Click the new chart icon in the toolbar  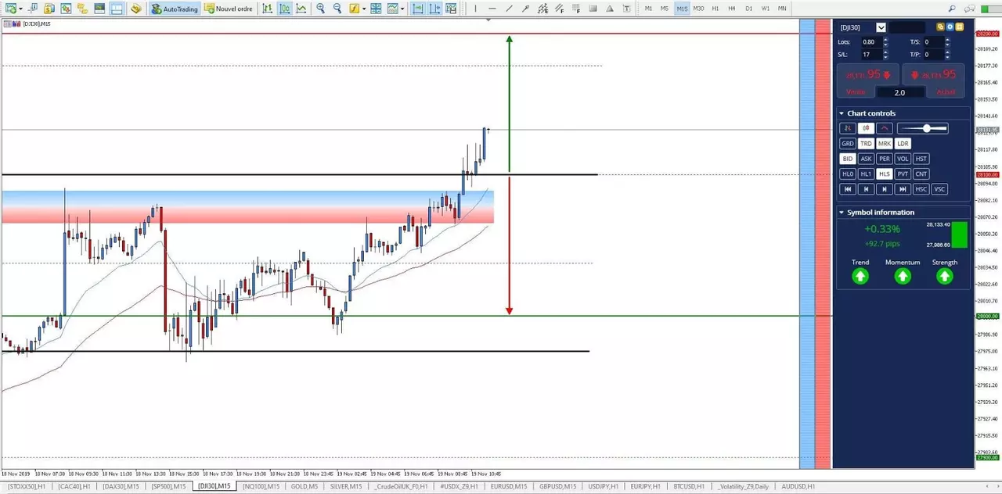point(12,8)
